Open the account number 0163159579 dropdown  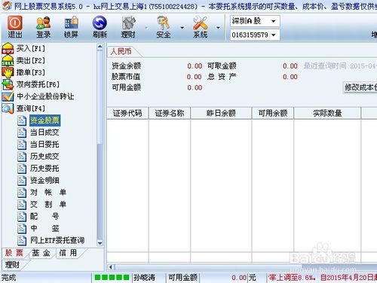[x=255, y=35]
